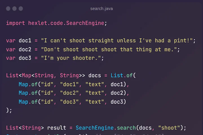
Task: Click the third gray window dot
Action: [21, 9]
